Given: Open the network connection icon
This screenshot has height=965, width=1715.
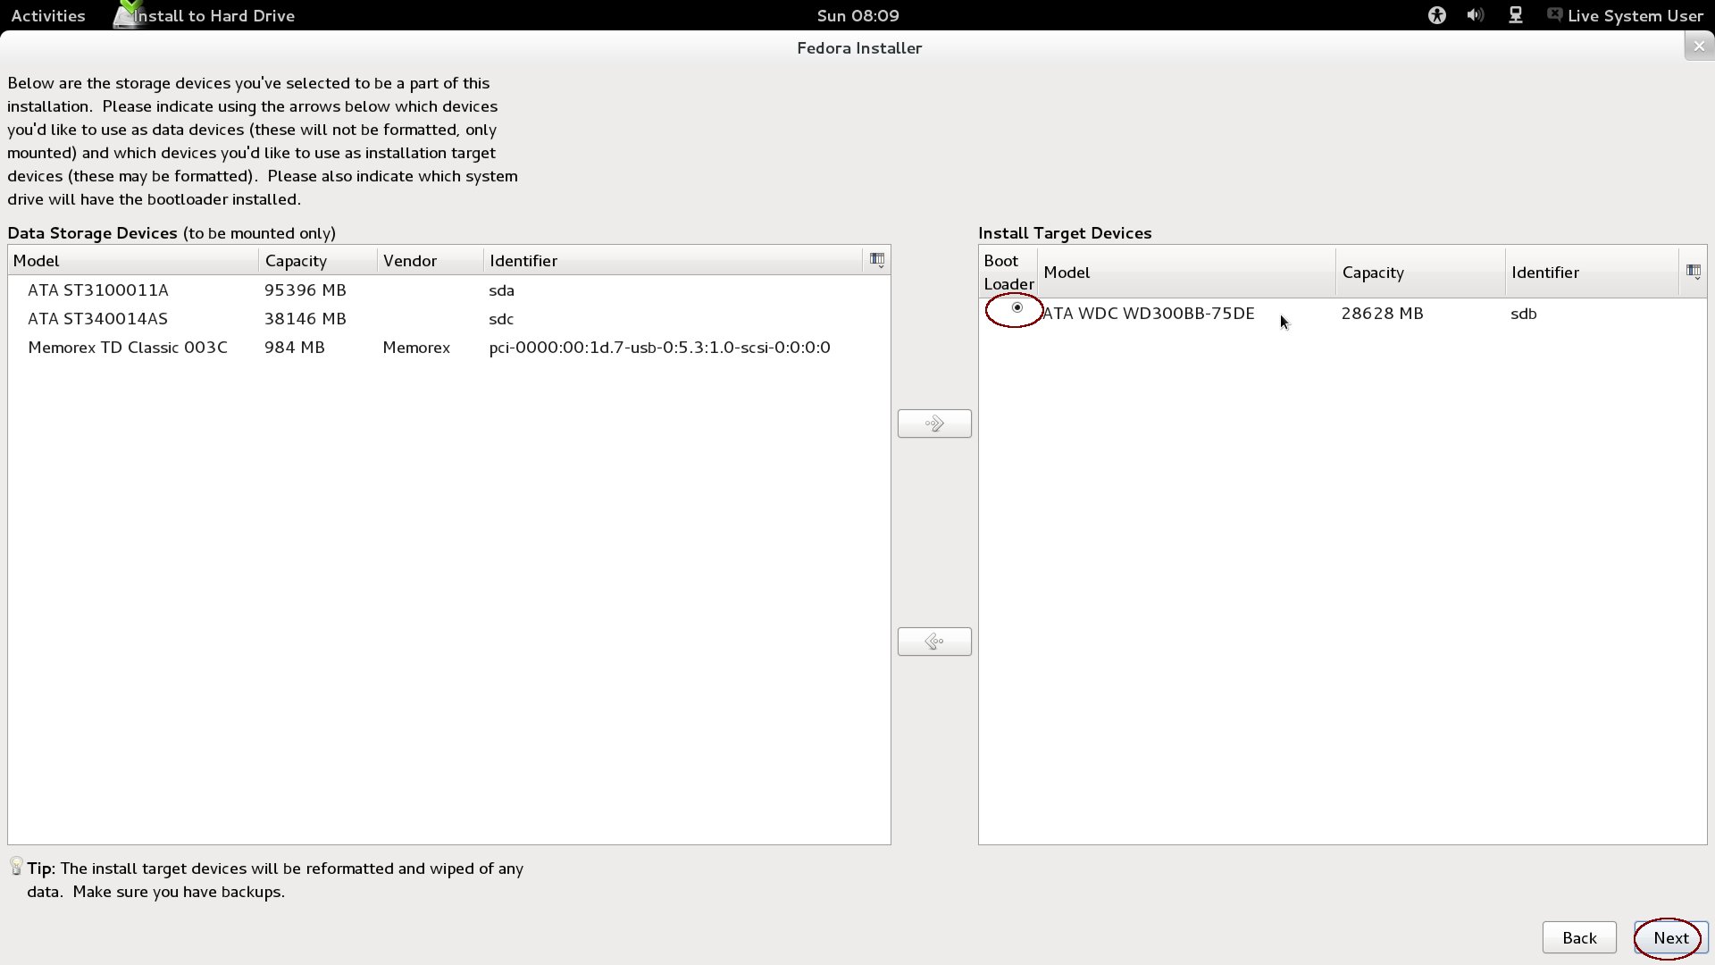Looking at the screenshot, I should point(1516,15).
